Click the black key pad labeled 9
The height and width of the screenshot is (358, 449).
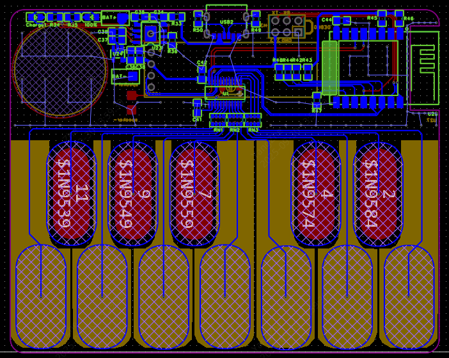click(133, 193)
